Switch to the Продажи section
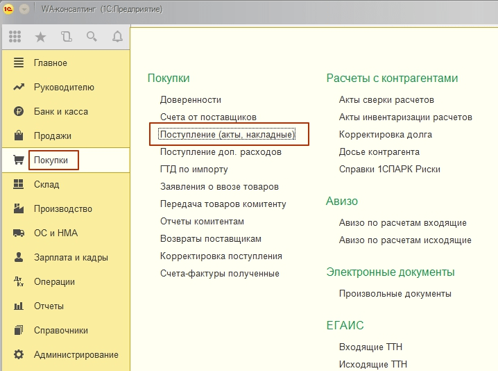The height and width of the screenshot is (371, 498). coord(52,136)
